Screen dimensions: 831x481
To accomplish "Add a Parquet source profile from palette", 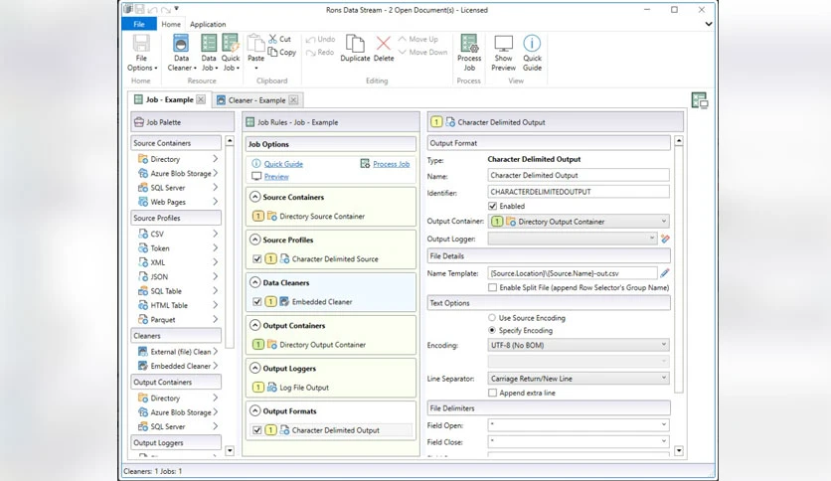I will pos(177,319).
